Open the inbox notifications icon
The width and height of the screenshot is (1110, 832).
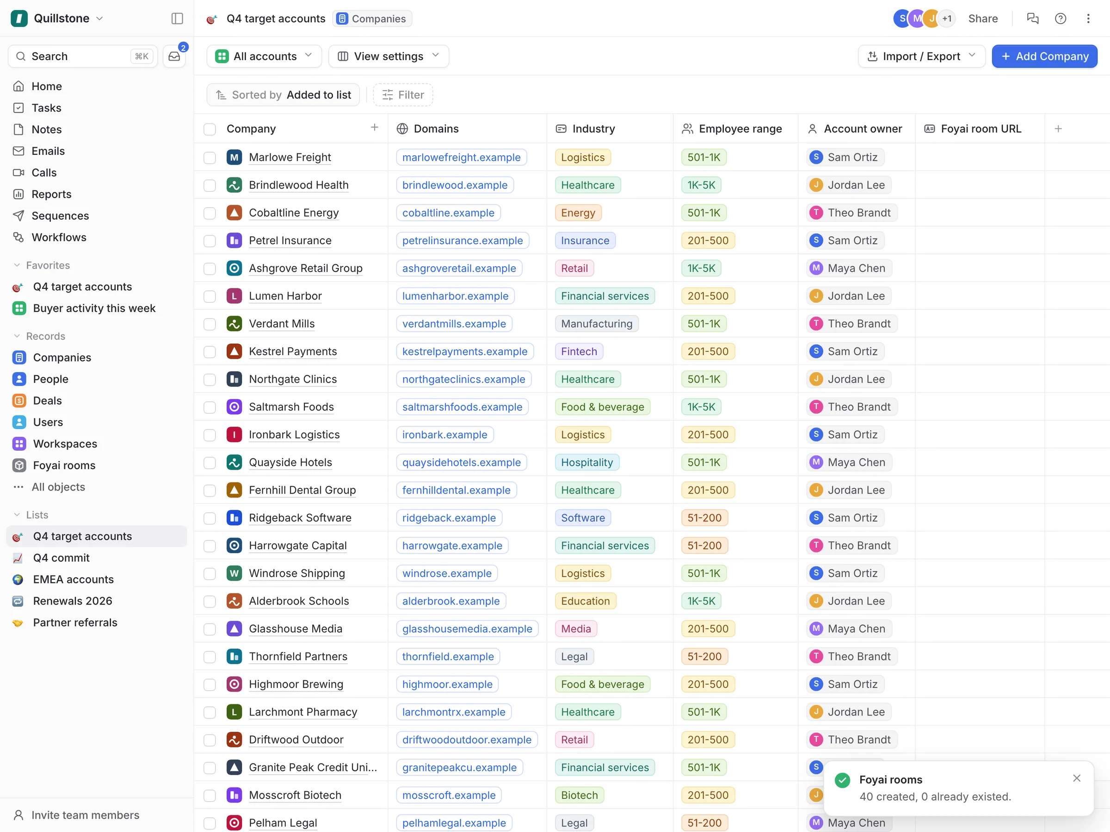174,56
